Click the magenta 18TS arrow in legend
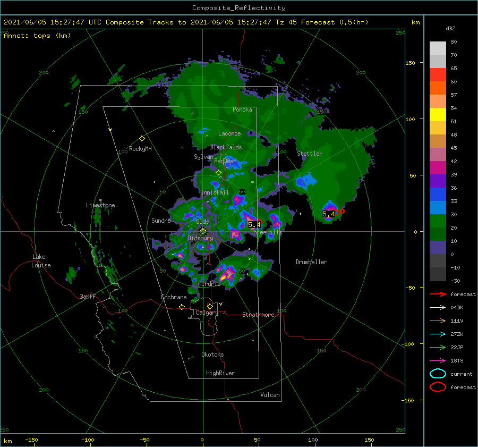This screenshot has width=478, height=447. pyautogui.click(x=438, y=361)
